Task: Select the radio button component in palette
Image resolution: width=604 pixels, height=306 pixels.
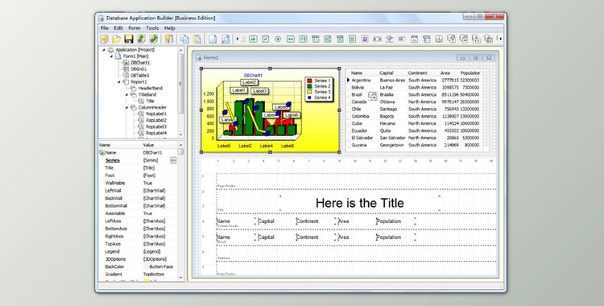Action: 278,39
